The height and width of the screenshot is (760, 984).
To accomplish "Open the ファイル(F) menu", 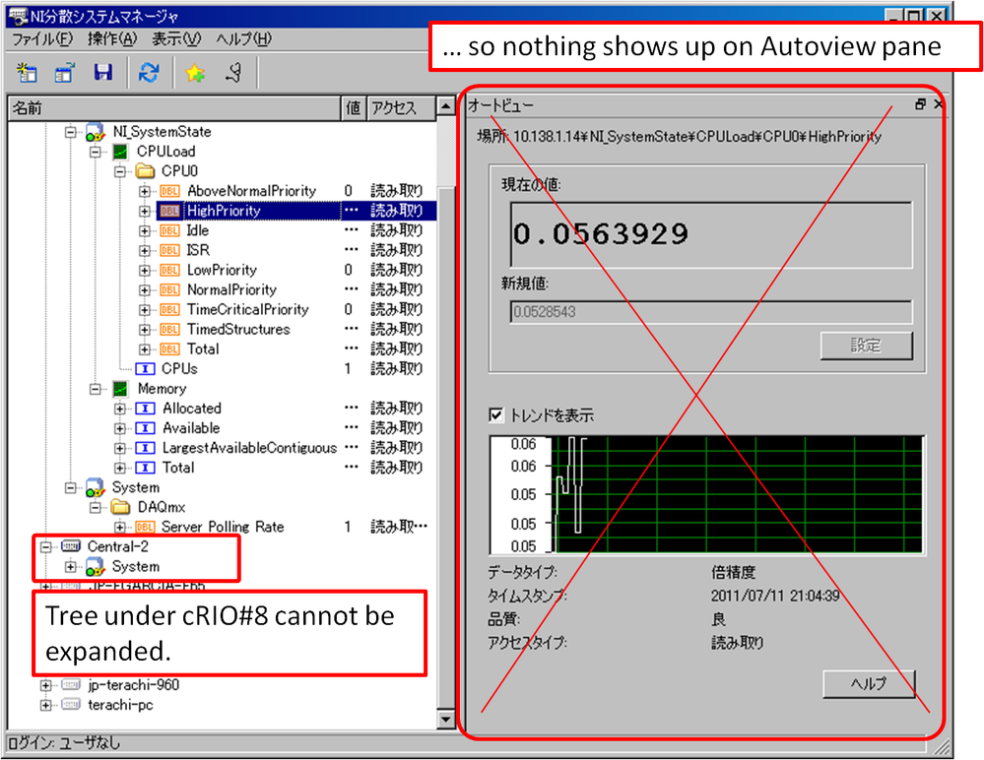I will [42, 38].
